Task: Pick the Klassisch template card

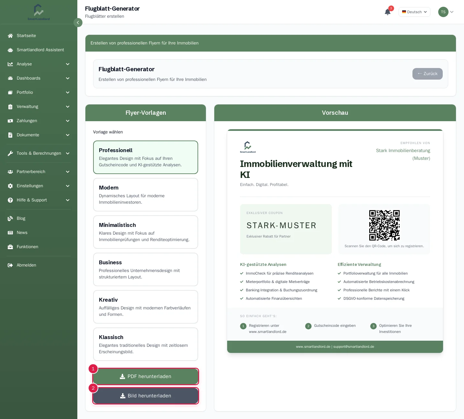Action: point(146,344)
